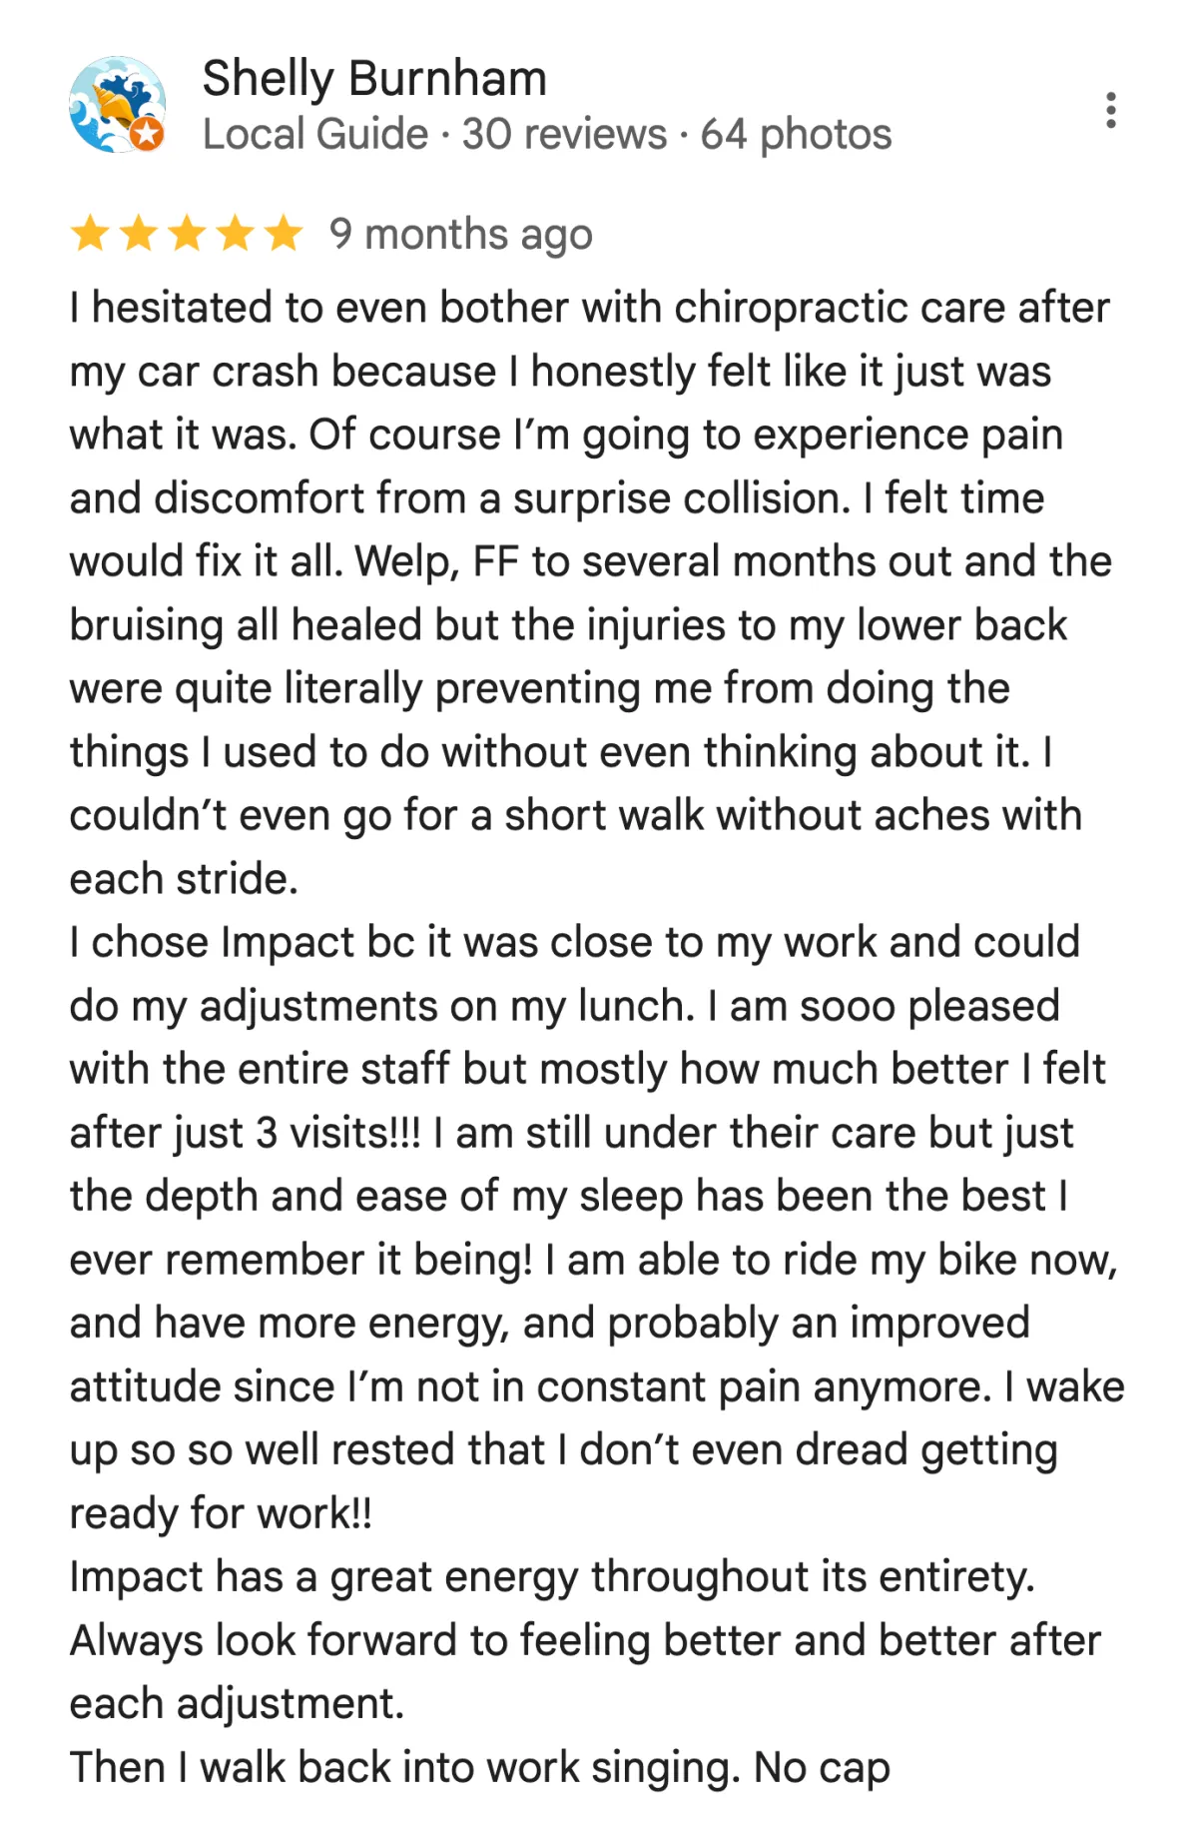Click the line starting 'I chose Impact bc'
This screenshot has width=1198, height=1832.
(x=574, y=942)
